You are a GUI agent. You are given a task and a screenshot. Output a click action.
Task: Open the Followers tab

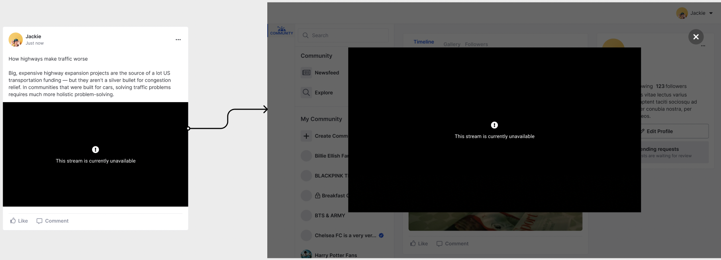pyautogui.click(x=476, y=44)
